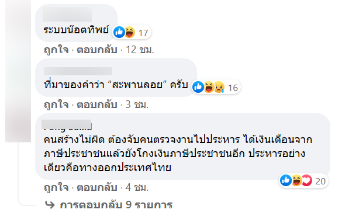Screen dimensions: 342x213
Task: Reply to the first comment via ตอบกลับ
Action: [97, 50]
